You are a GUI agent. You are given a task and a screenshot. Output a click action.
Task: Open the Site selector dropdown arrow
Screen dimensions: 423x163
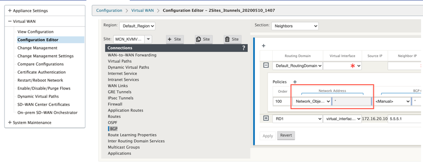coord(148,39)
